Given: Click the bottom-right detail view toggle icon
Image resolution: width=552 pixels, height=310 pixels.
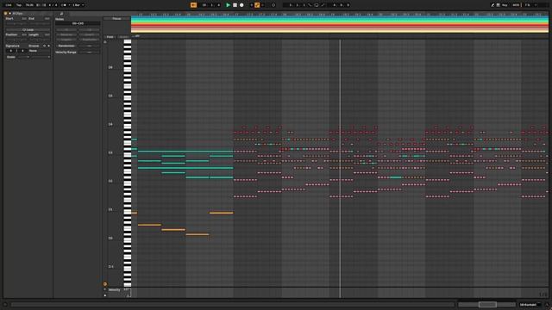Looking at the screenshot, I should 547,305.
